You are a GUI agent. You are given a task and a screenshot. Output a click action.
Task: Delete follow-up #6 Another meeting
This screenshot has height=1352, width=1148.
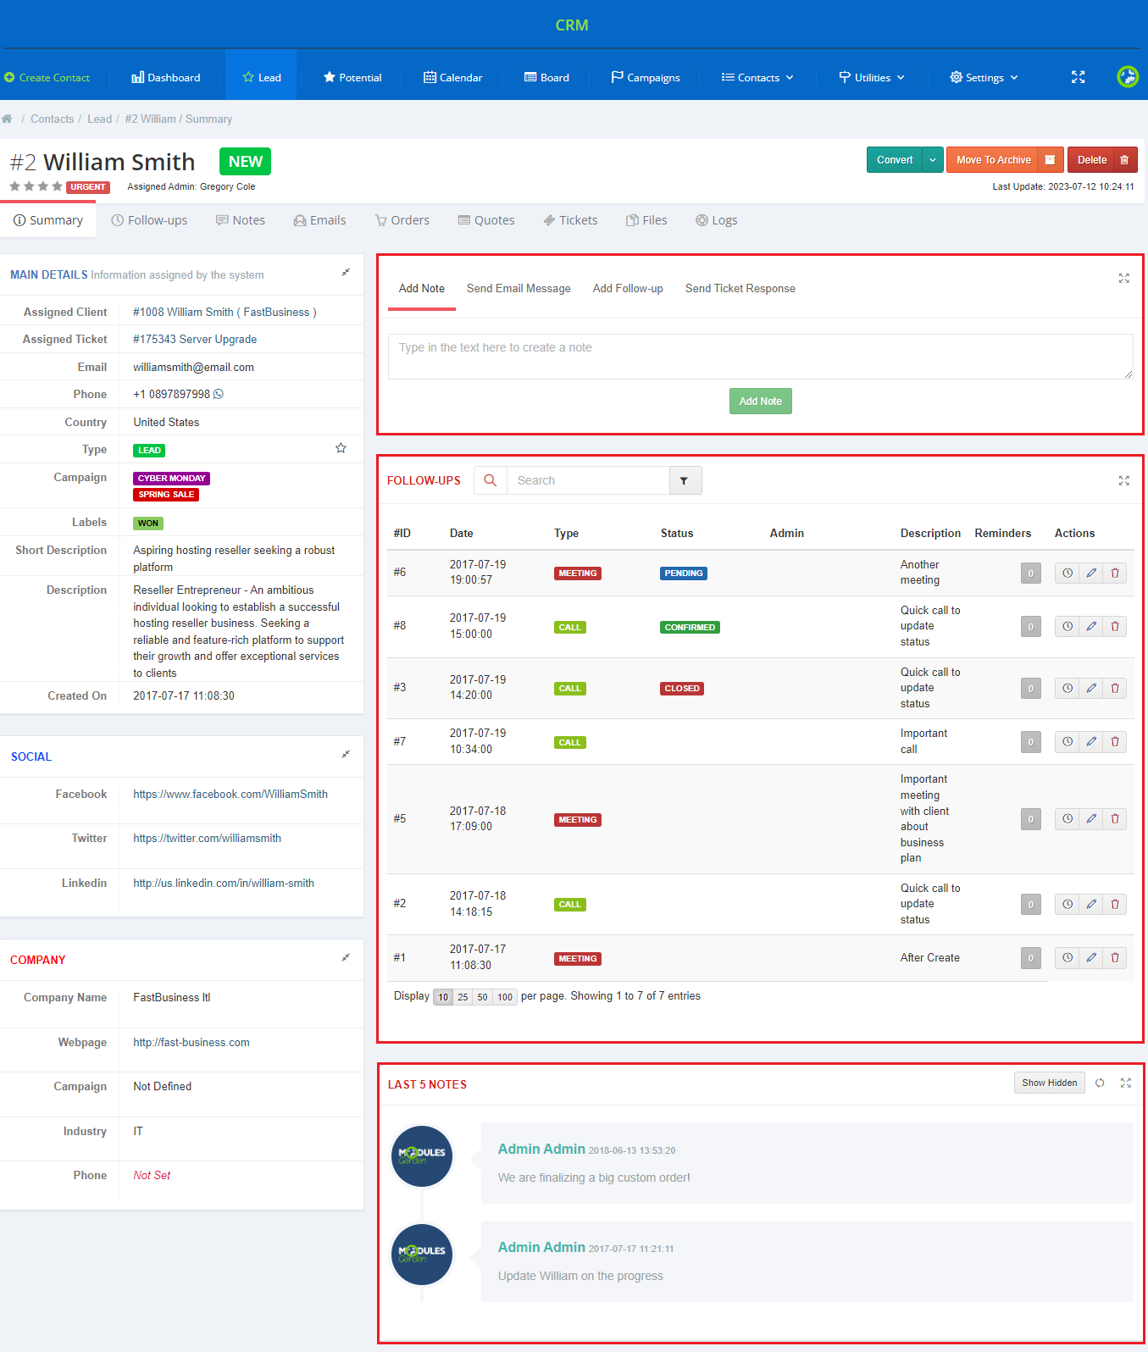(1115, 573)
